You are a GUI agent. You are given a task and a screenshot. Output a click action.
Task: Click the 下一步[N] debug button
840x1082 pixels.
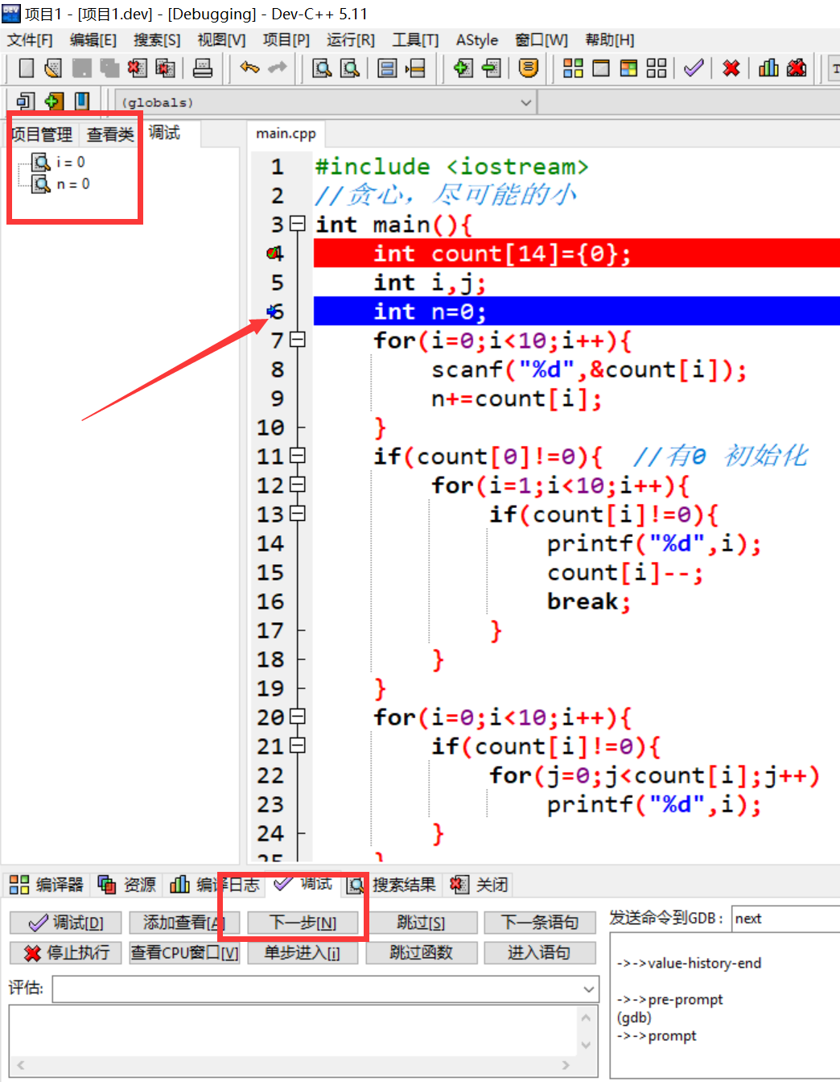coord(303,923)
